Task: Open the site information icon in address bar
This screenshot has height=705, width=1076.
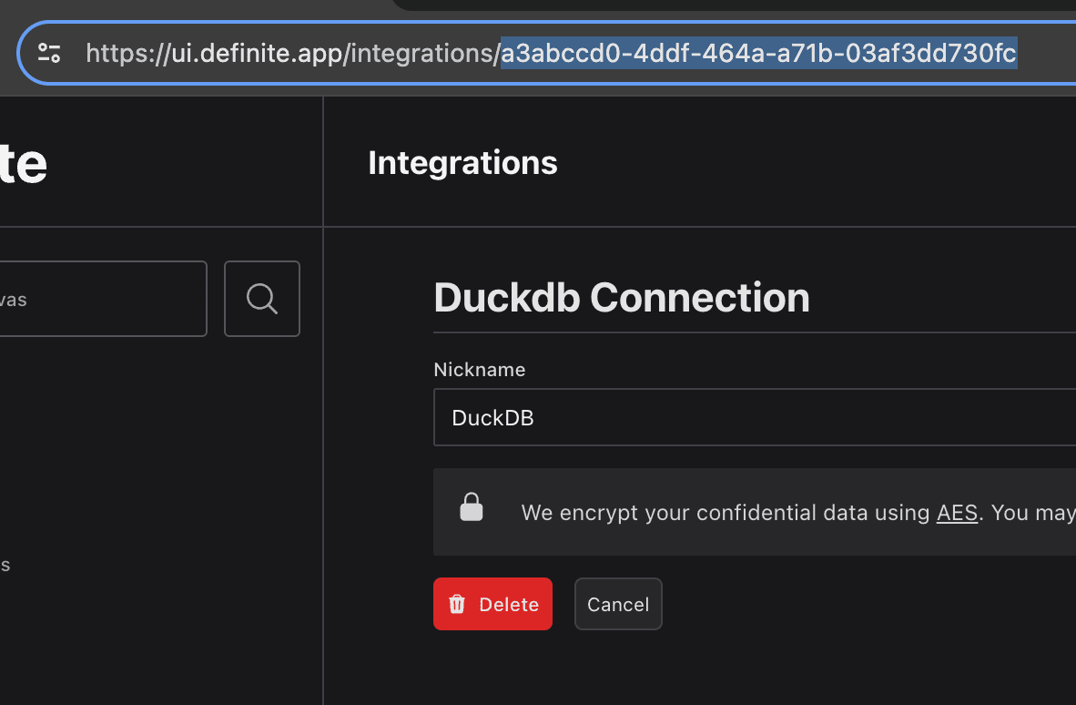Action: pos(49,53)
